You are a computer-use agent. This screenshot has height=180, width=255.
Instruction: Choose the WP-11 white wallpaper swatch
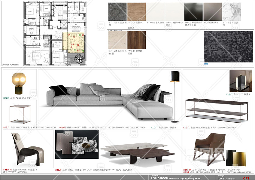point(175,12)
